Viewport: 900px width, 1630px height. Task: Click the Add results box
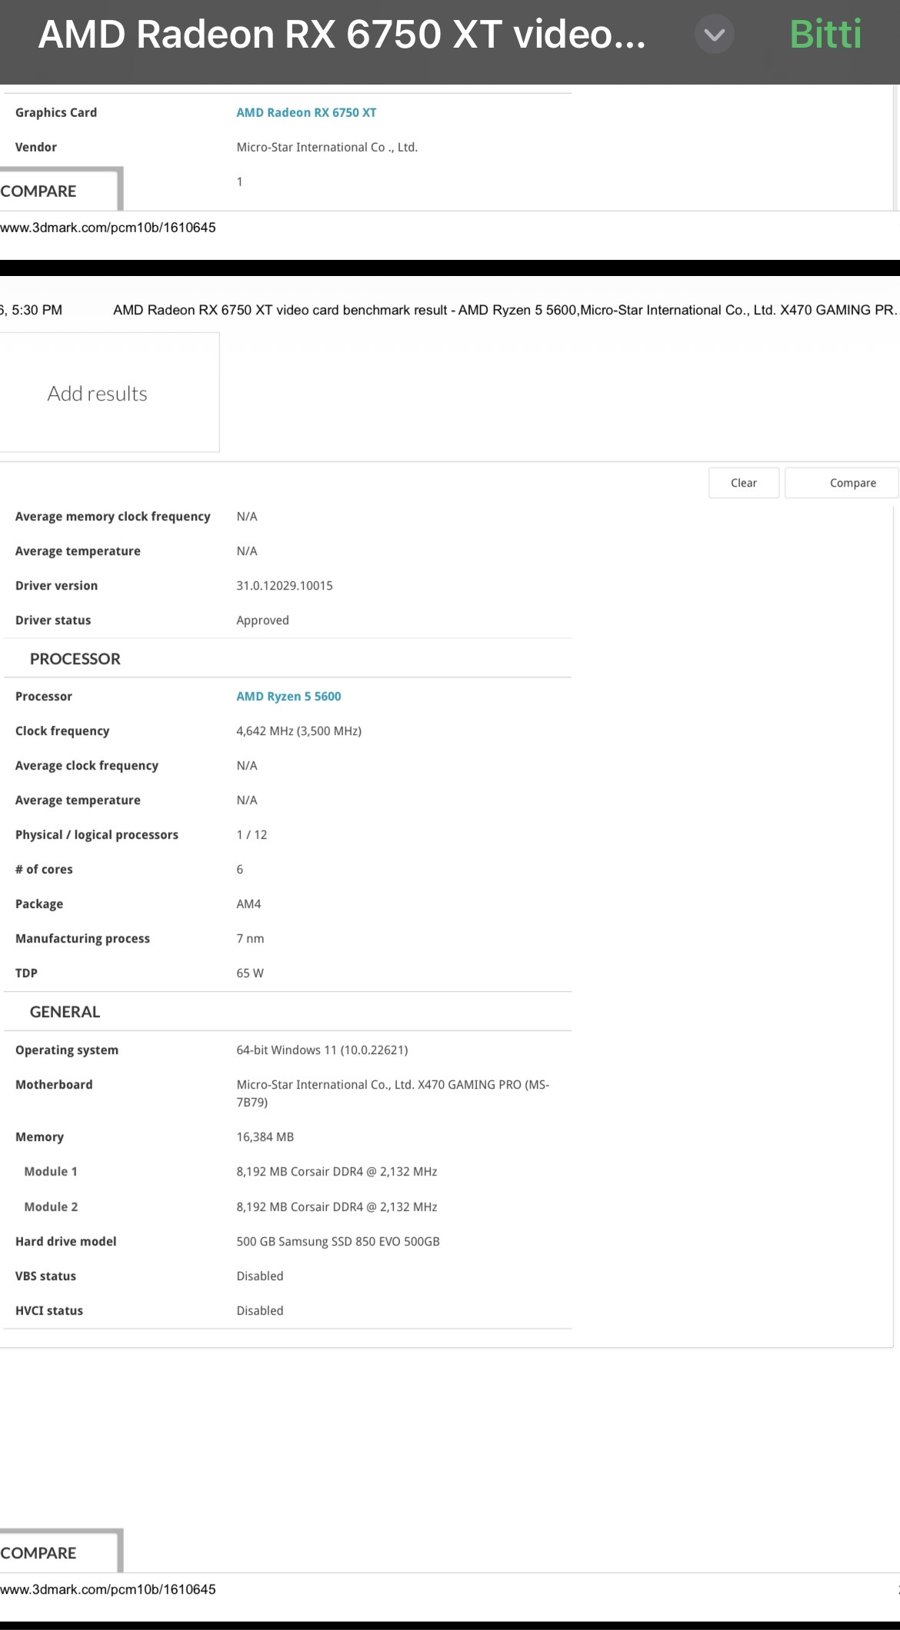pos(108,392)
